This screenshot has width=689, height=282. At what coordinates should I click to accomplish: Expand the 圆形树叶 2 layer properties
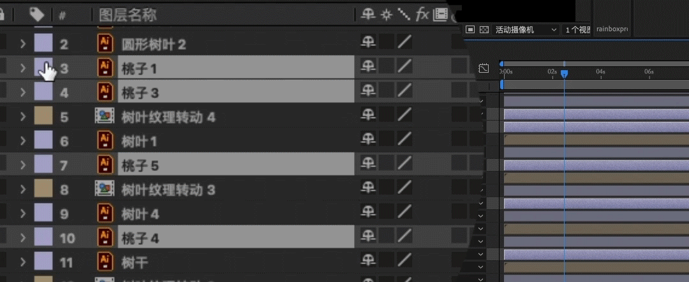tap(24, 43)
